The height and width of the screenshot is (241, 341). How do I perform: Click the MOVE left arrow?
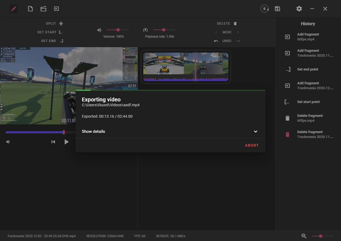(x=216, y=32)
